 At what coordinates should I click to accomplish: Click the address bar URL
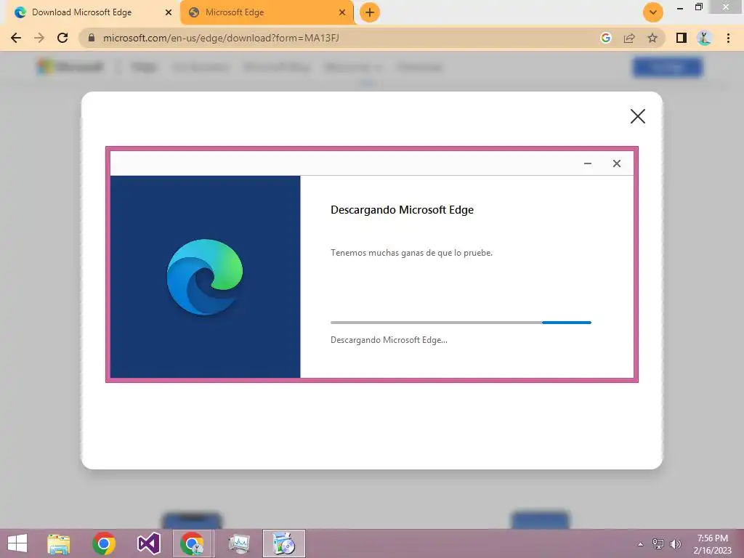click(x=221, y=38)
